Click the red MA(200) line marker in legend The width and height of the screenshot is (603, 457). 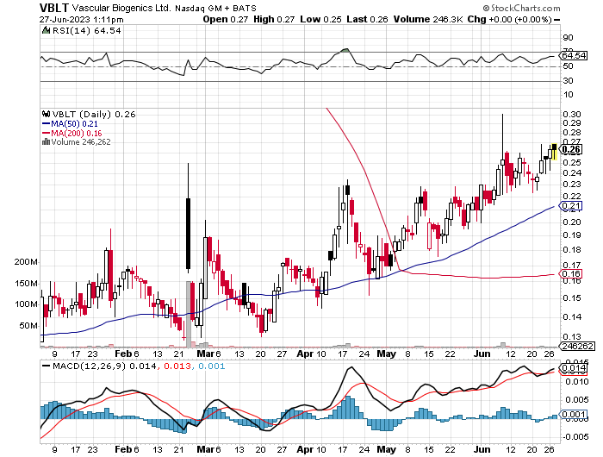(x=47, y=133)
